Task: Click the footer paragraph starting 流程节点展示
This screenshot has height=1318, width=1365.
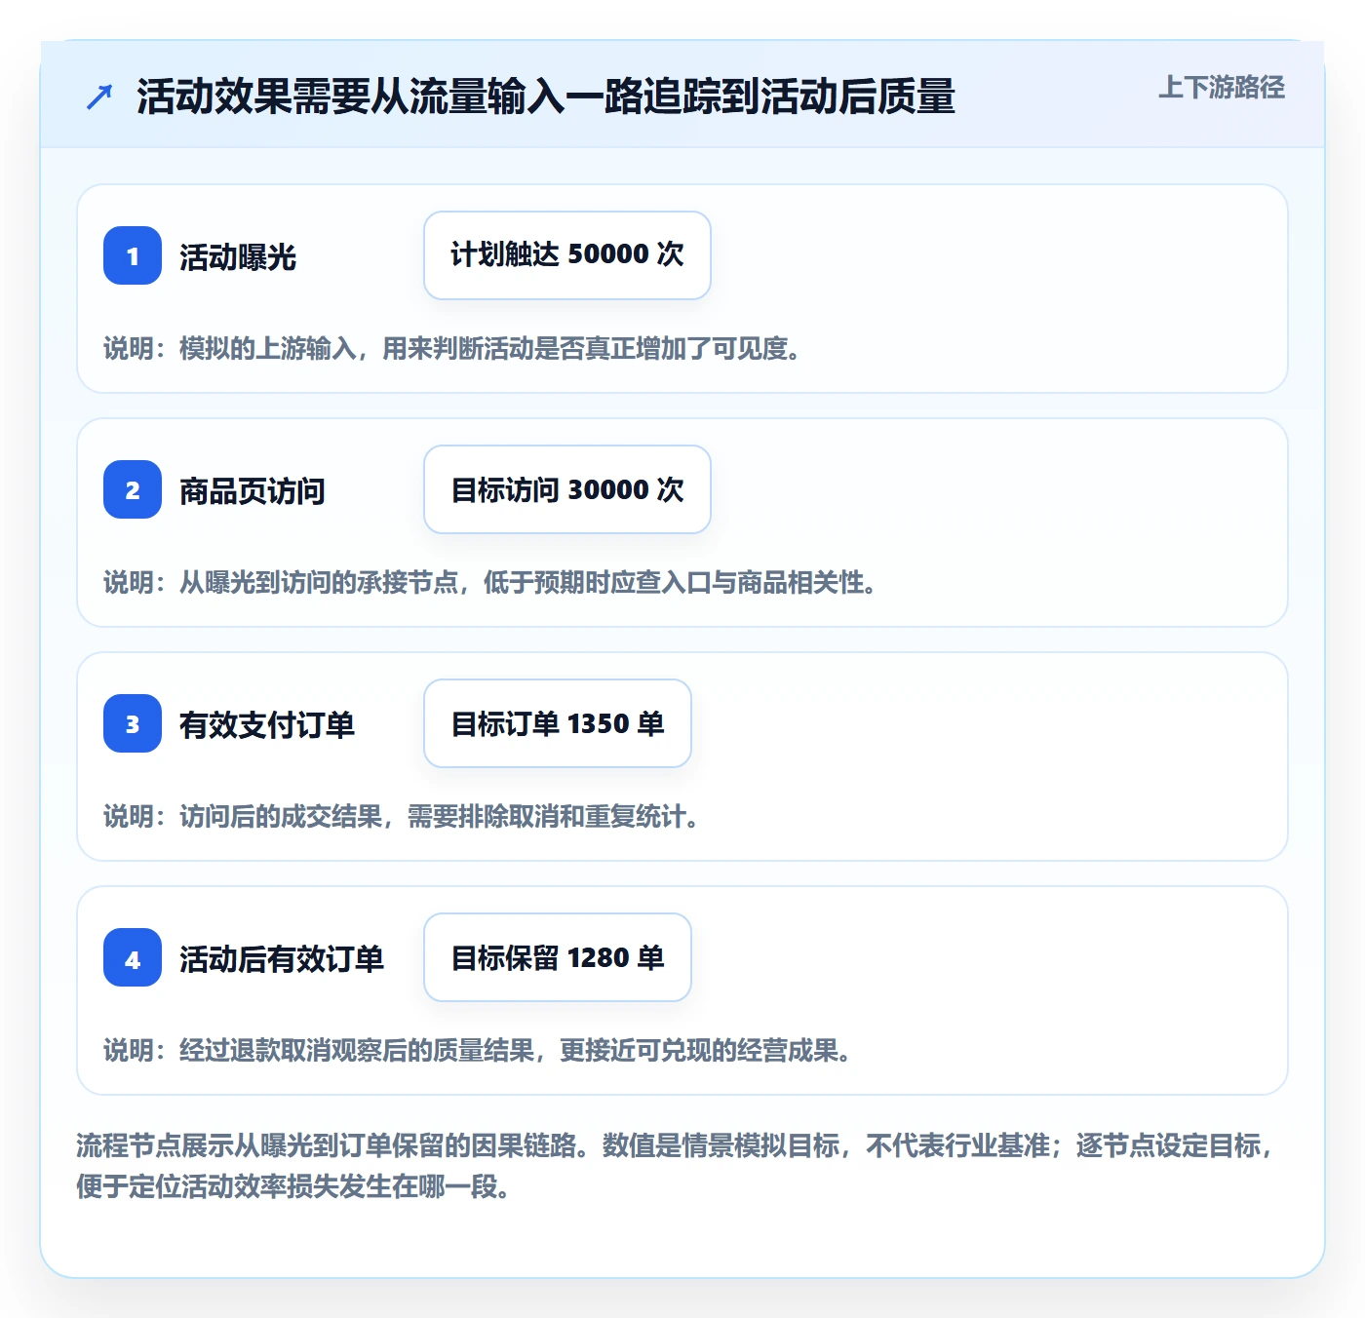Action: (x=676, y=1166)
